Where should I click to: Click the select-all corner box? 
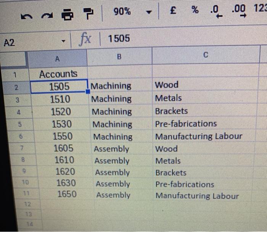click(x=14, y=60)
